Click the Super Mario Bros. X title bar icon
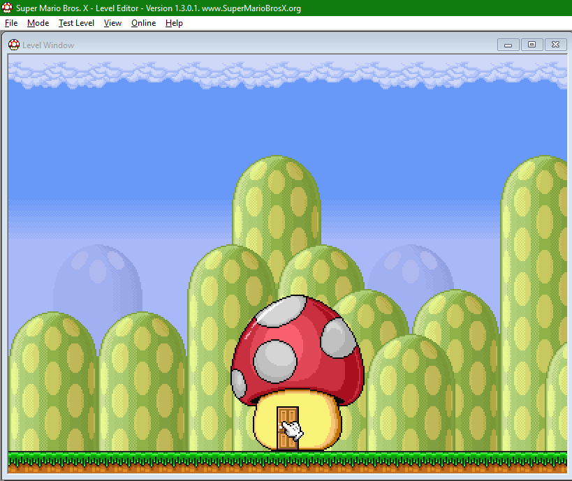 [7, 8]
